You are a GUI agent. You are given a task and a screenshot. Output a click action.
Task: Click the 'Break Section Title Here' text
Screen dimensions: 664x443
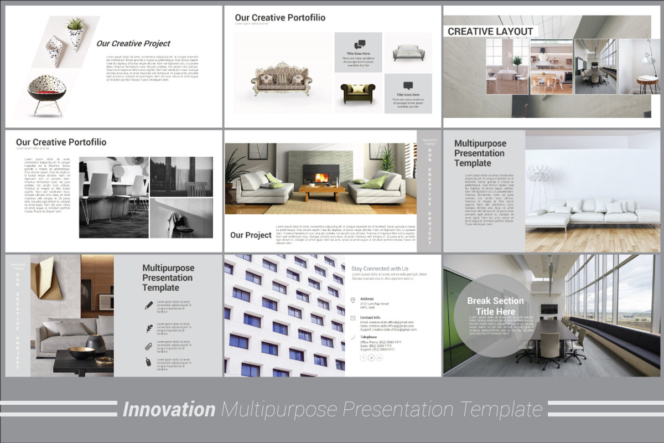[x=495, y=306]
